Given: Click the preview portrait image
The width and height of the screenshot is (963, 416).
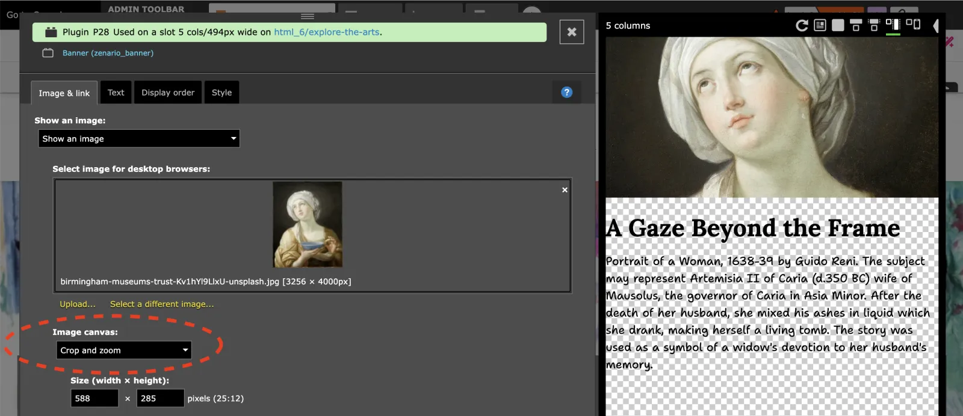Looking at the screenshot, I should coord(772,117).
